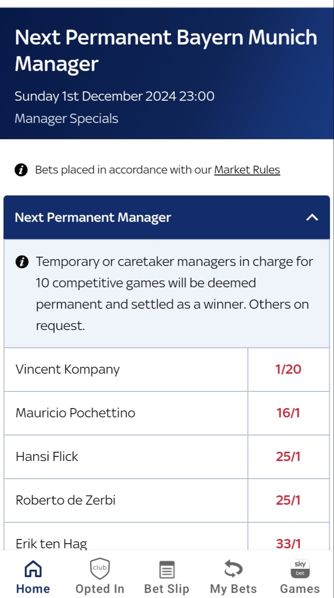Open the Bet Slip icon
334x598 pixels.
coord(167,570)
